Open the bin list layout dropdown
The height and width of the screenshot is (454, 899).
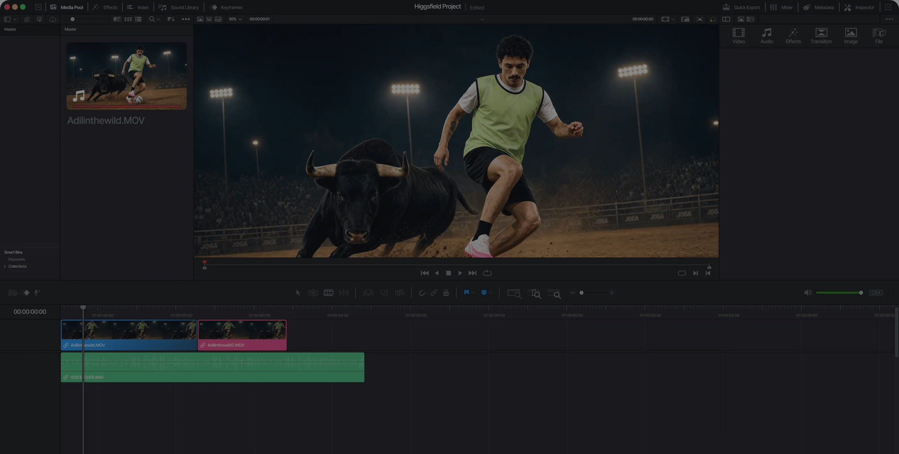click(x=10, y=19)
